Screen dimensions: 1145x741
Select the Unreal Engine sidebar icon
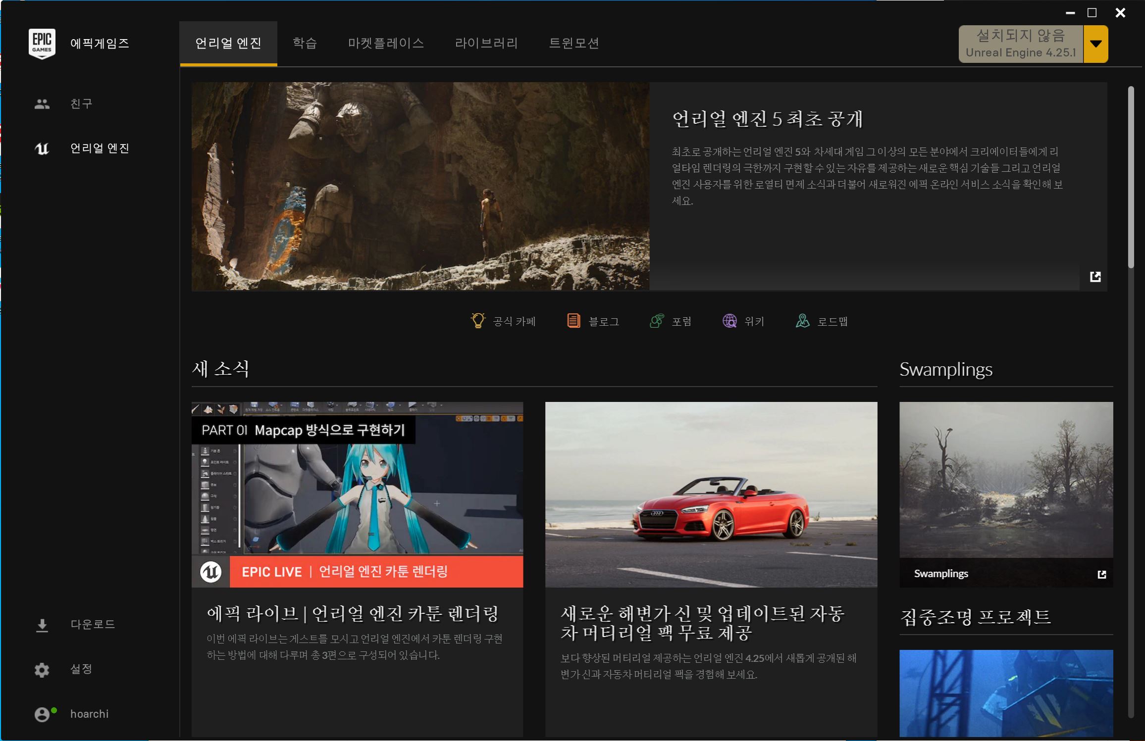pyautogui.click(x=42, y=148)
